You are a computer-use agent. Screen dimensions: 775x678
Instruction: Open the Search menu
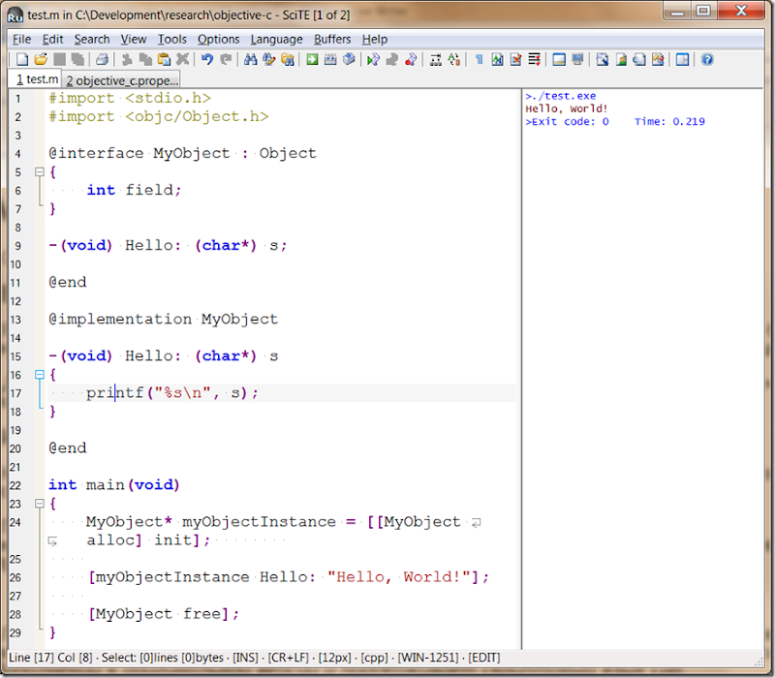pyautogui.click(x=92, y=39)
